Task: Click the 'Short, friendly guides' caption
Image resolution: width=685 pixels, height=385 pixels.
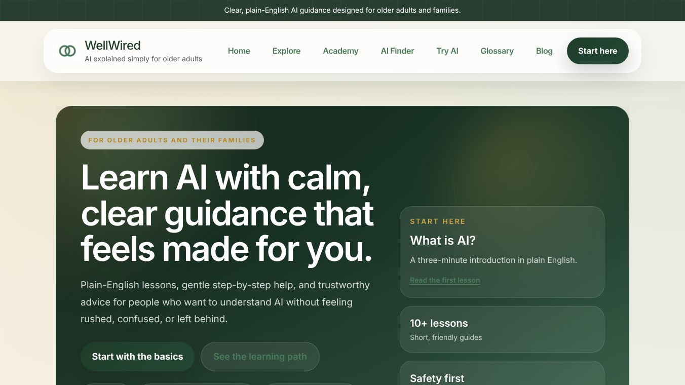Action: (x=446, y=337)
